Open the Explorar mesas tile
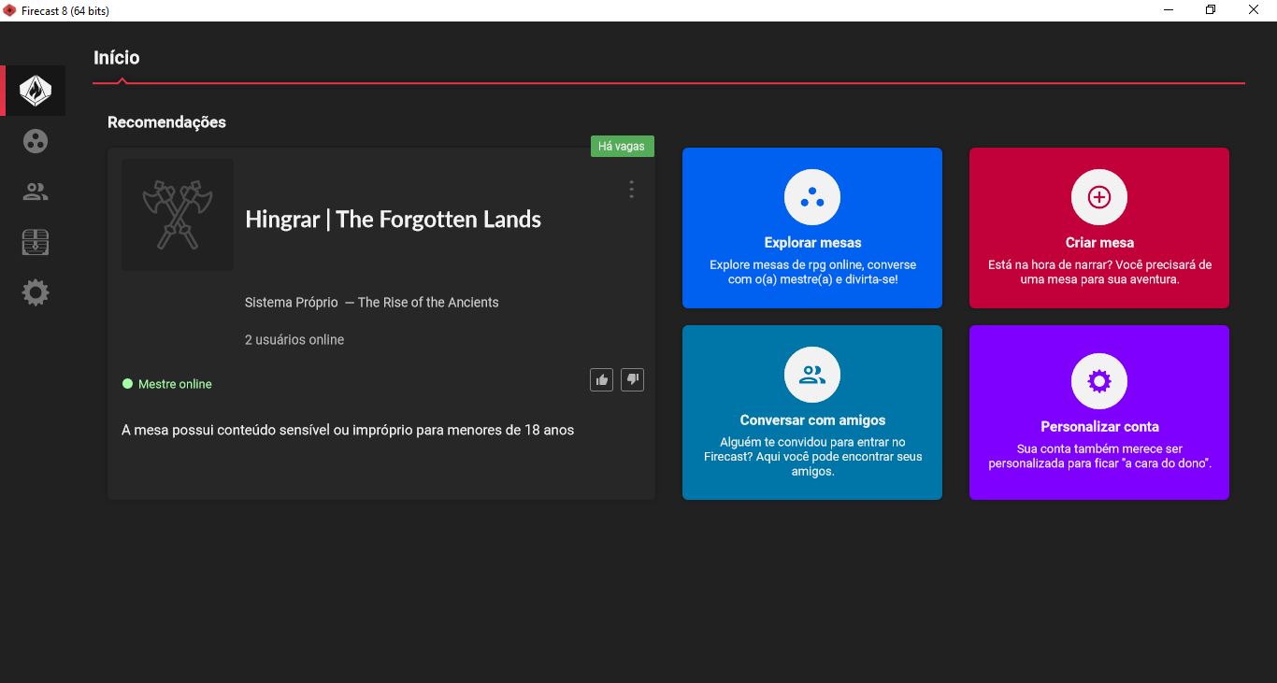1277x683 pixels. [812, 228]
